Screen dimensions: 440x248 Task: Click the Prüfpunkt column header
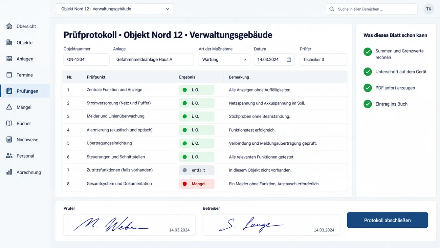96,77
